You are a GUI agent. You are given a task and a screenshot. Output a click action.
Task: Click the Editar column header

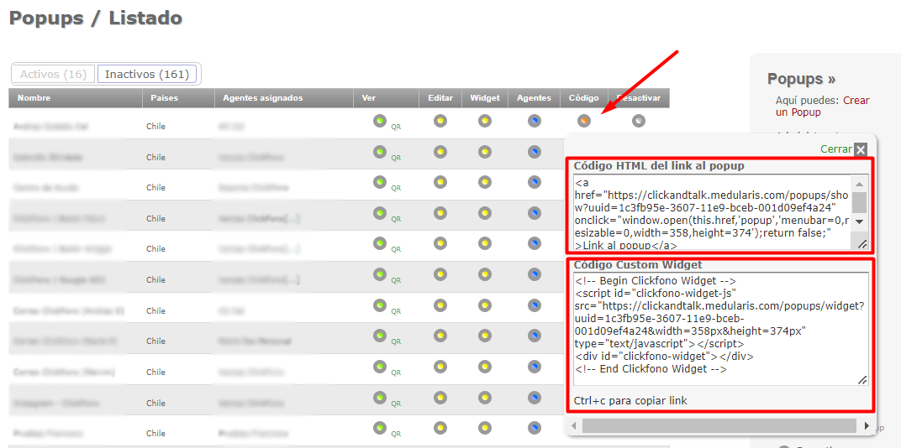440,98
